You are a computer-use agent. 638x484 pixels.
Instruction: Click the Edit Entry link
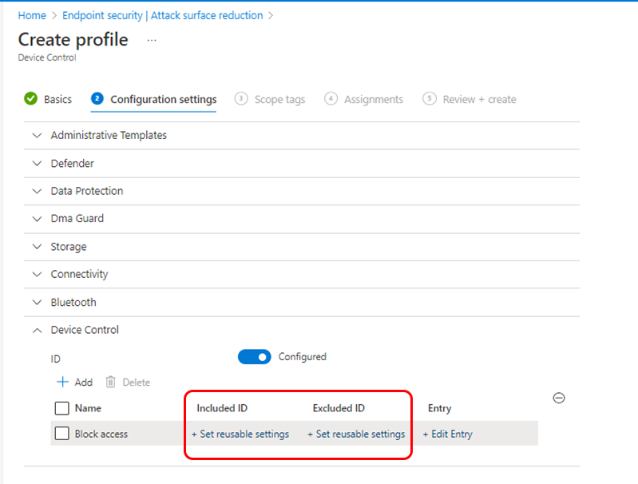(448, 434)
